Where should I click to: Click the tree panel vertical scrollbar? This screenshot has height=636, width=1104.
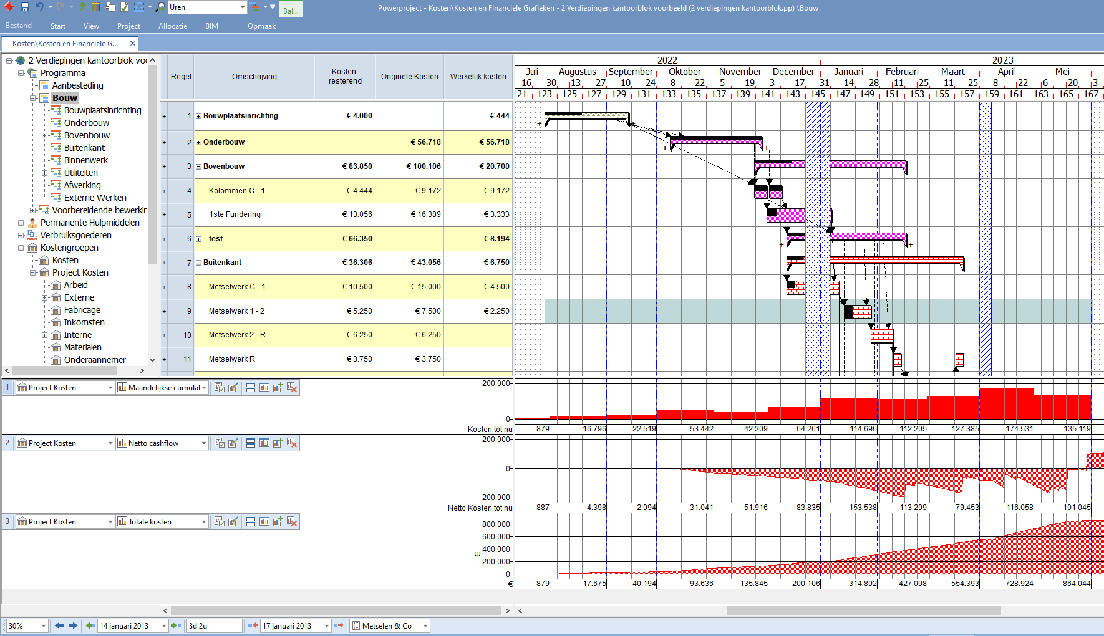point(153,163)
